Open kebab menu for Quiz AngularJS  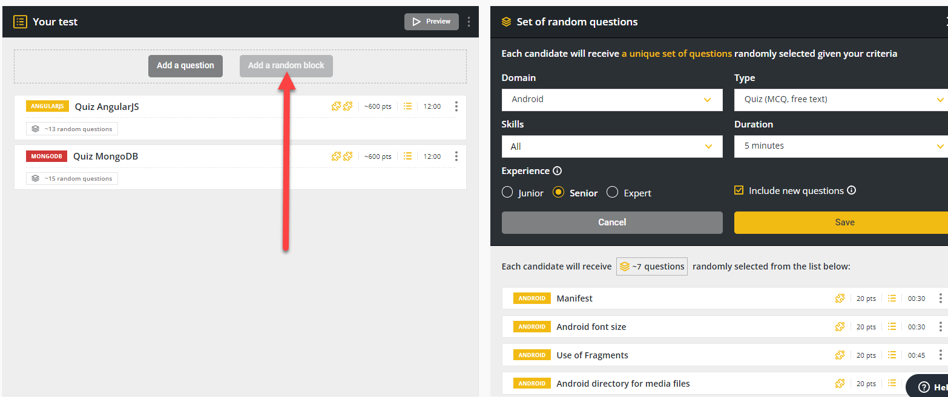[x=456, y=106]
